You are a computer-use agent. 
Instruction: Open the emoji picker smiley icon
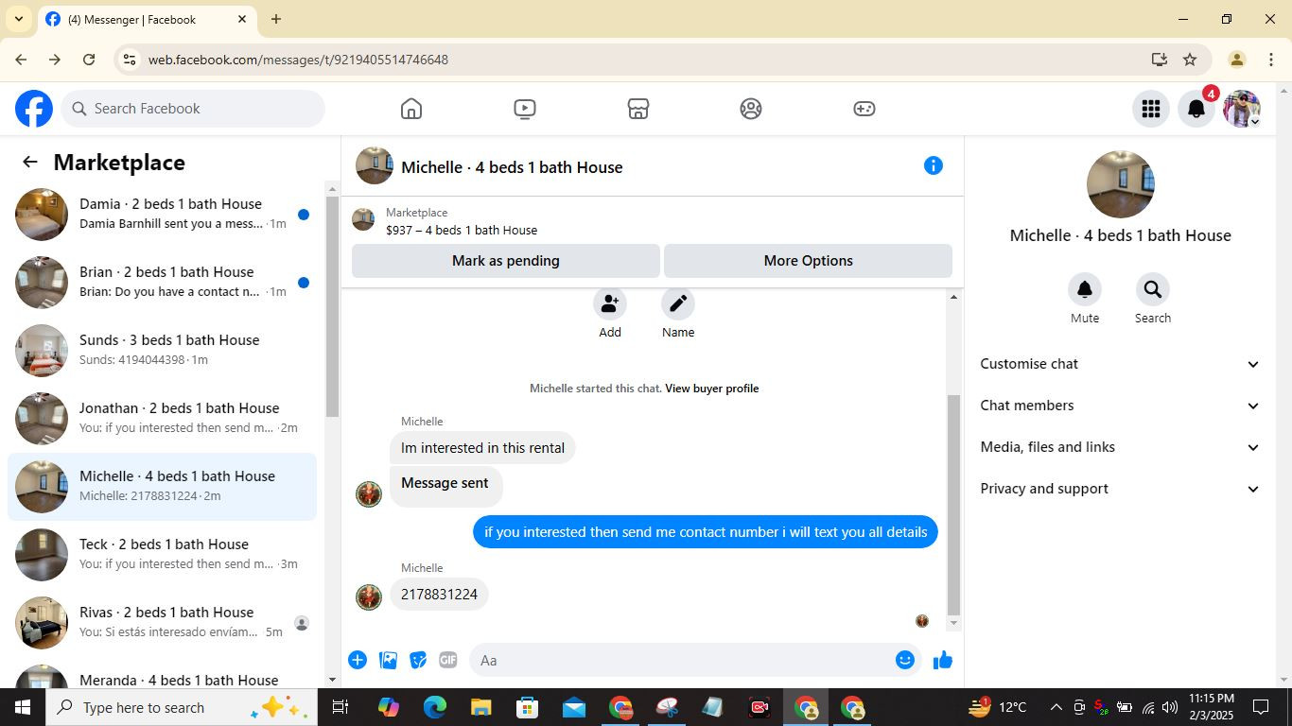click(905, 660)
